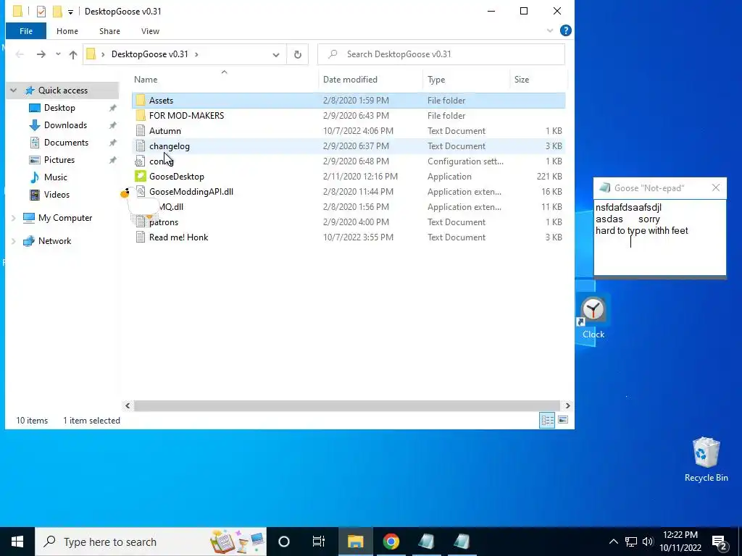Open the File ribbon tab
The image size is (742, 556).
pyautogui.click(x=26, y=31)
